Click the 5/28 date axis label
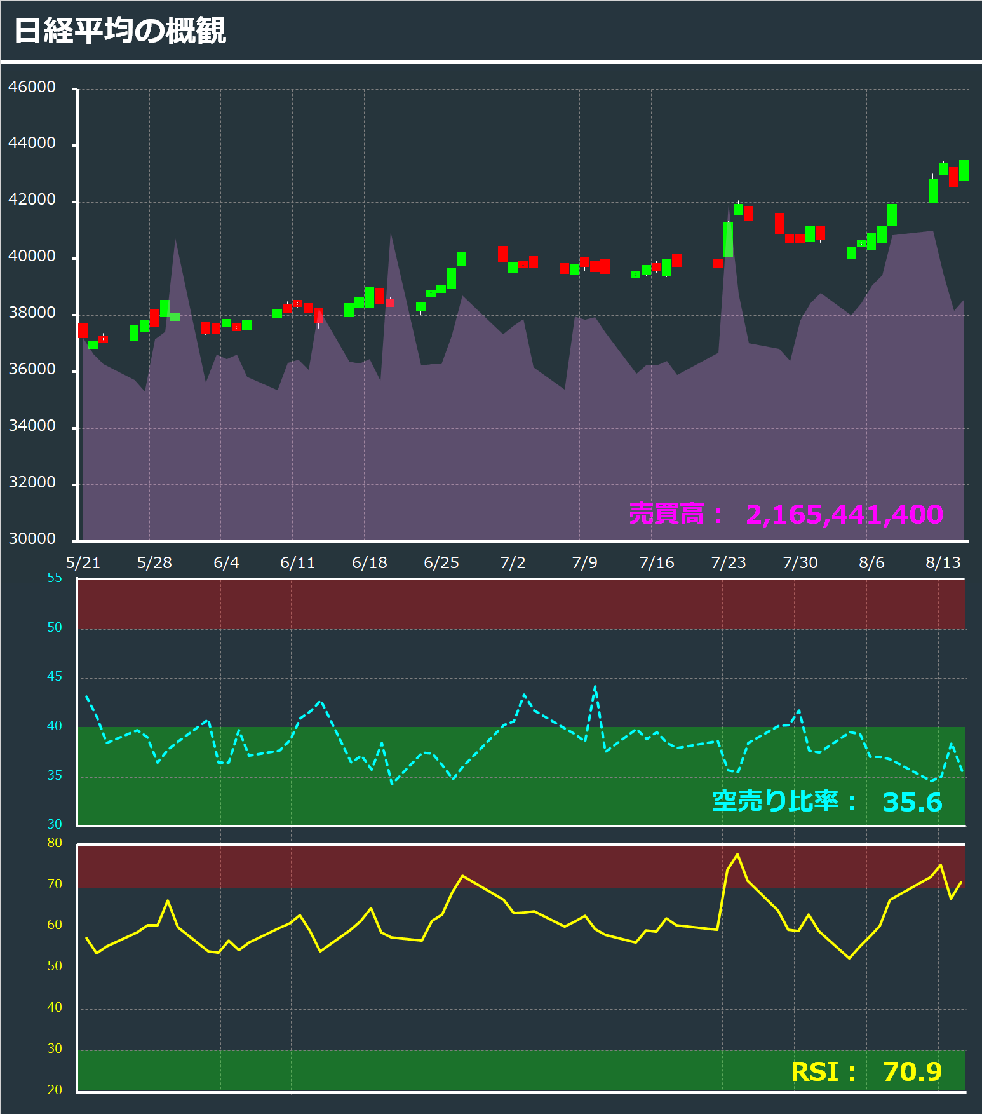The image size is (982, 1114). (x=154, y=562)
